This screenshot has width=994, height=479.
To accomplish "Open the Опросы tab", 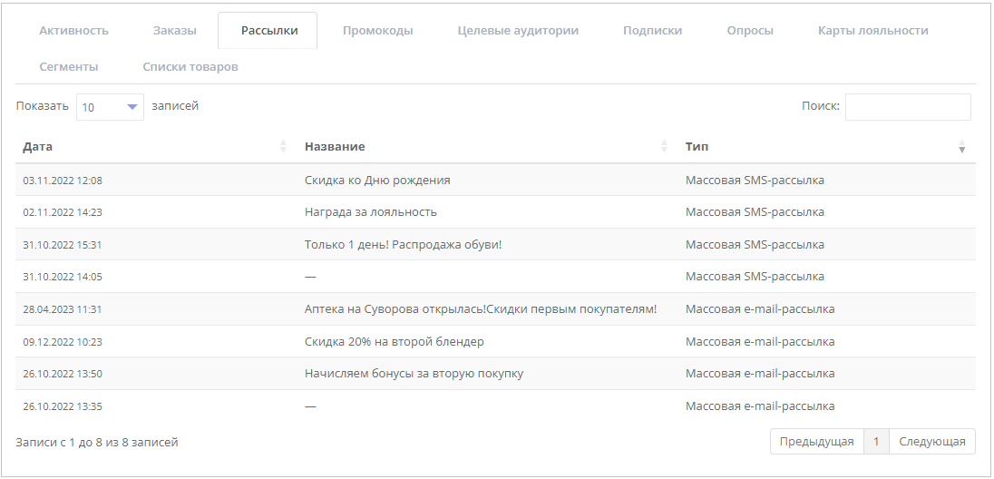I will pos(750,31).
